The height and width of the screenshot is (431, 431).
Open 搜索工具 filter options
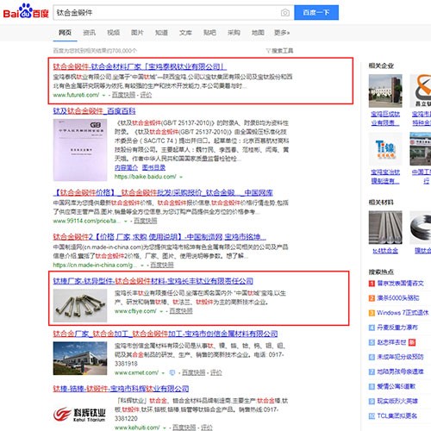279,51
